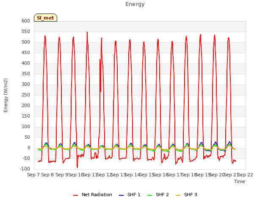The height and width of the screenshot is (203, 271).
Task: Click the 450 y-axis tick value
Action: click(26, 52)
